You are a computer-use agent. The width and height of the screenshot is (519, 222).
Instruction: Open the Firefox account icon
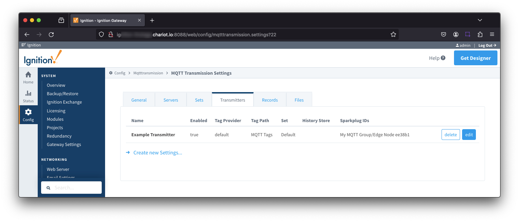point(456,34)
